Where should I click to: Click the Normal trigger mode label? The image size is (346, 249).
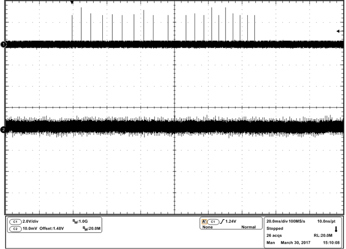tap(248, 227)
